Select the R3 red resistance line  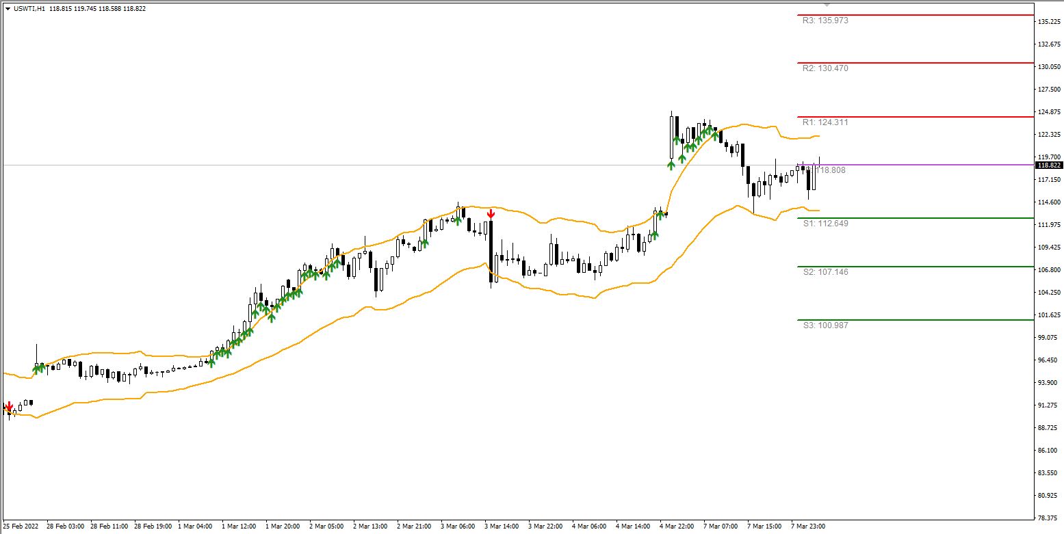(x=916, y=15)
